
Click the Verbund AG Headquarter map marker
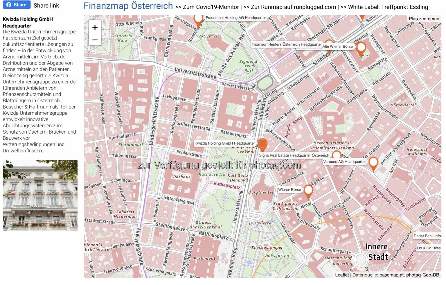[x=373, y=163]
